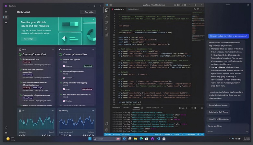
Task: Dismiss the Monitor your GitHub banner
Action: tap(93, 20)
